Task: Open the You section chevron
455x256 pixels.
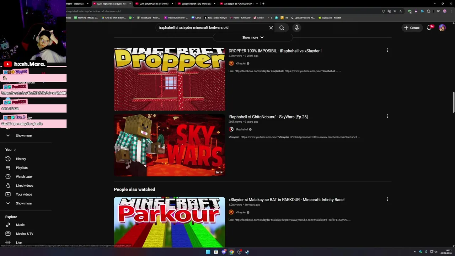Action: point(15,150)
